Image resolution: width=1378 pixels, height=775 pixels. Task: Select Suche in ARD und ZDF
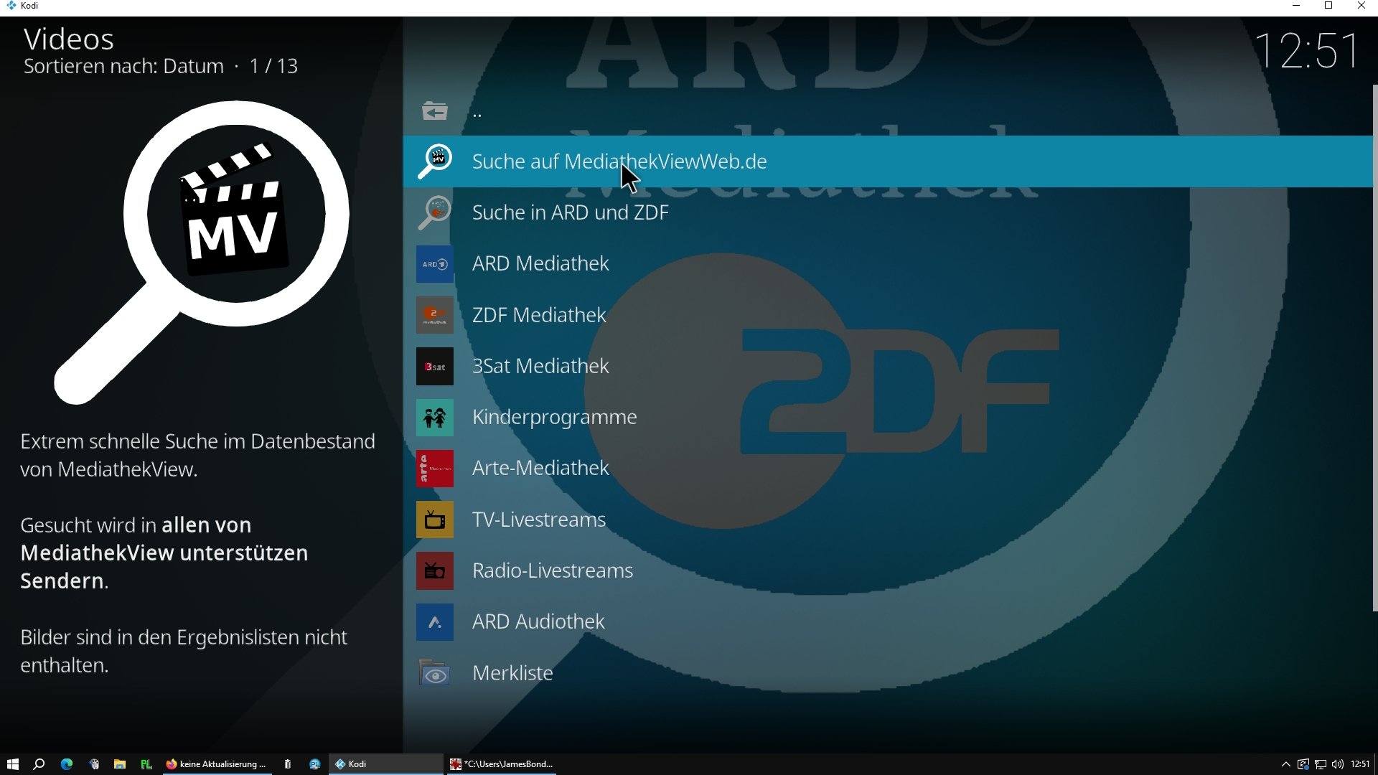570,212
